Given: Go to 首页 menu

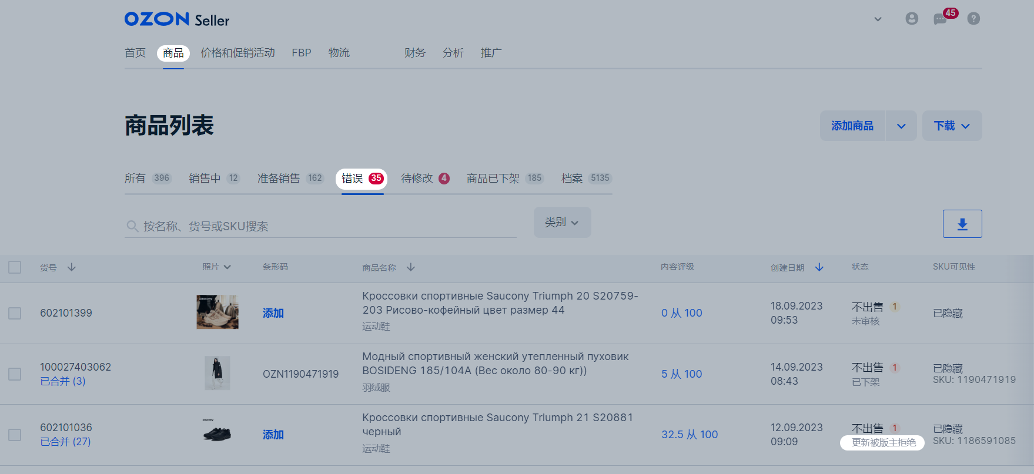Looking at the screenshot, I should [135, 53].
